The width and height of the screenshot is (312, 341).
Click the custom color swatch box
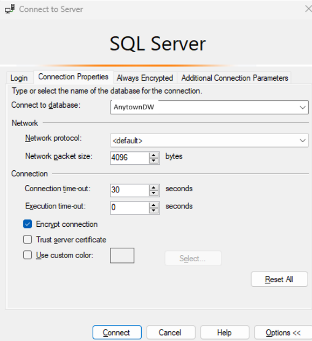coord(122,255)
